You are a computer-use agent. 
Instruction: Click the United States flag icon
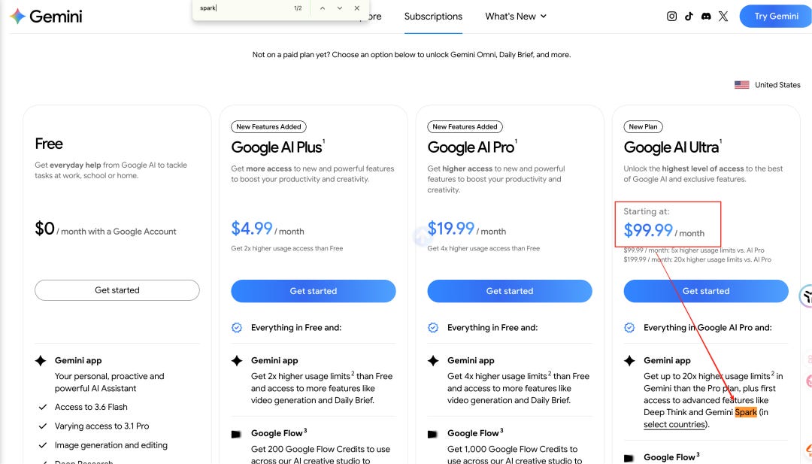741,85
